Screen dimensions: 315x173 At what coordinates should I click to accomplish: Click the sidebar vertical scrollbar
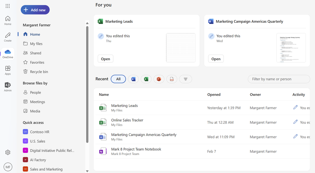click(x=87, y=84)
